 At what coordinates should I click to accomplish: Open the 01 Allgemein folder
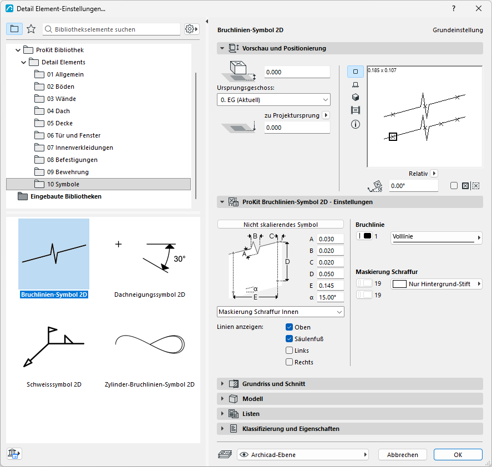65,74
